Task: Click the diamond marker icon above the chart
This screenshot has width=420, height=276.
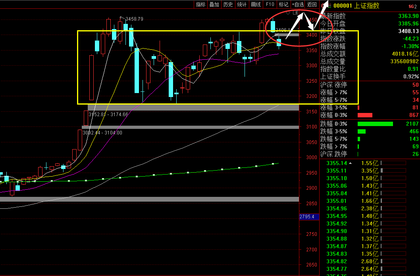Action: [288, 13]
